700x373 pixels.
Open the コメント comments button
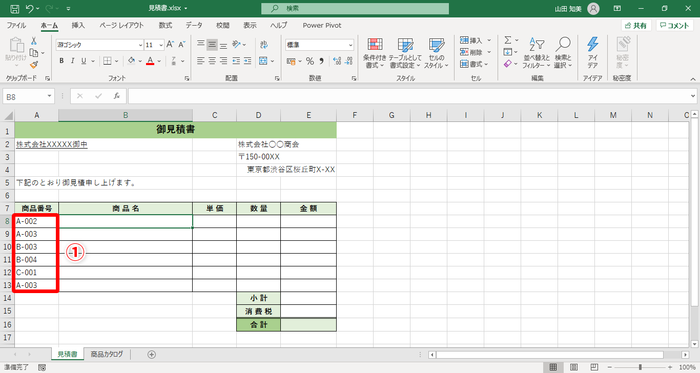[674, 26]
